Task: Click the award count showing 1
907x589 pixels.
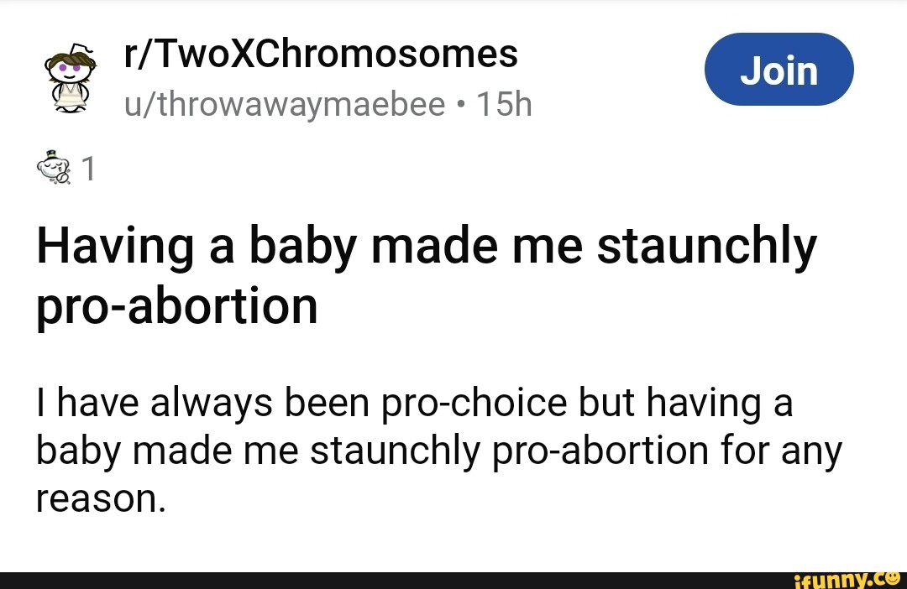Action: tap(87, 168)
